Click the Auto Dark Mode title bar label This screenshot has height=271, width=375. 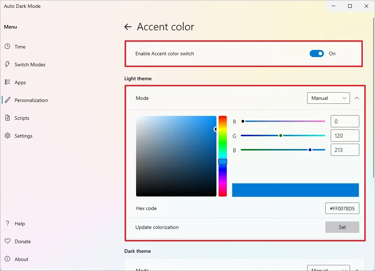[22, 6]
